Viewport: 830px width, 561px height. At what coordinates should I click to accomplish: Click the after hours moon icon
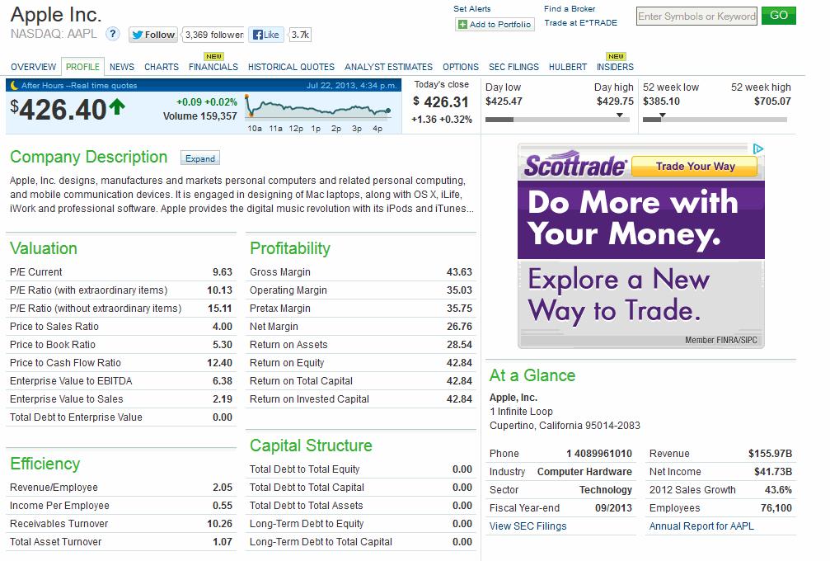[x=14, y=85]
